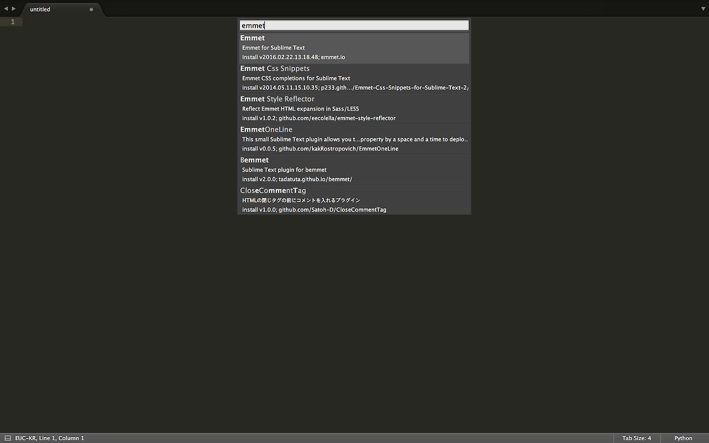
Task: Select Emmet Css Snippets package
Action: [x=354, y=78]
